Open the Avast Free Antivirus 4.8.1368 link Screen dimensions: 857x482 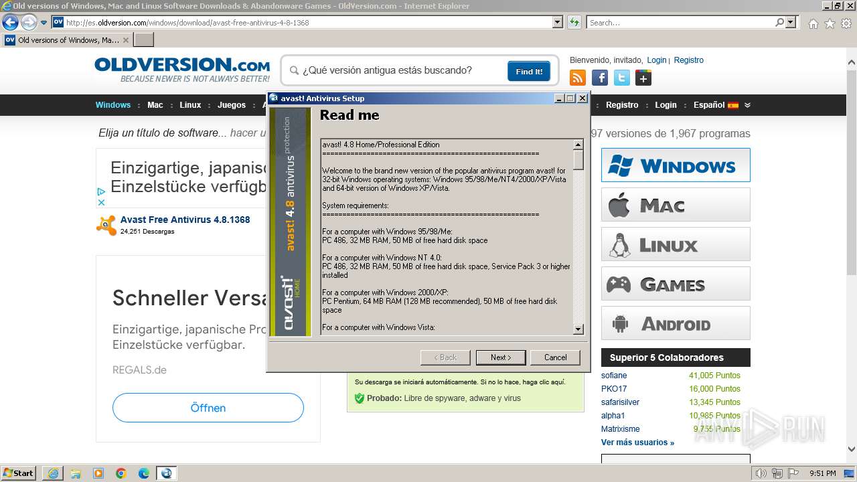click(185, 220)
